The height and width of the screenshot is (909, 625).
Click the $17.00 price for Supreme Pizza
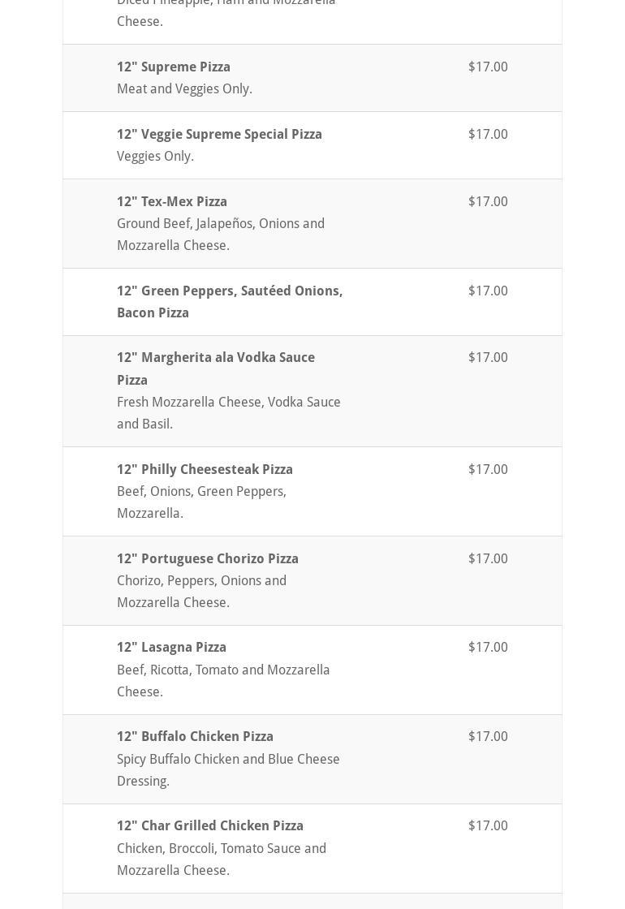488,67
